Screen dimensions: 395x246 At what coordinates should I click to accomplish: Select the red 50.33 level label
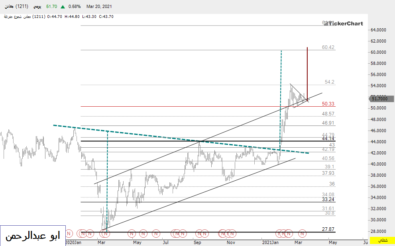click(x=328, y=103)
